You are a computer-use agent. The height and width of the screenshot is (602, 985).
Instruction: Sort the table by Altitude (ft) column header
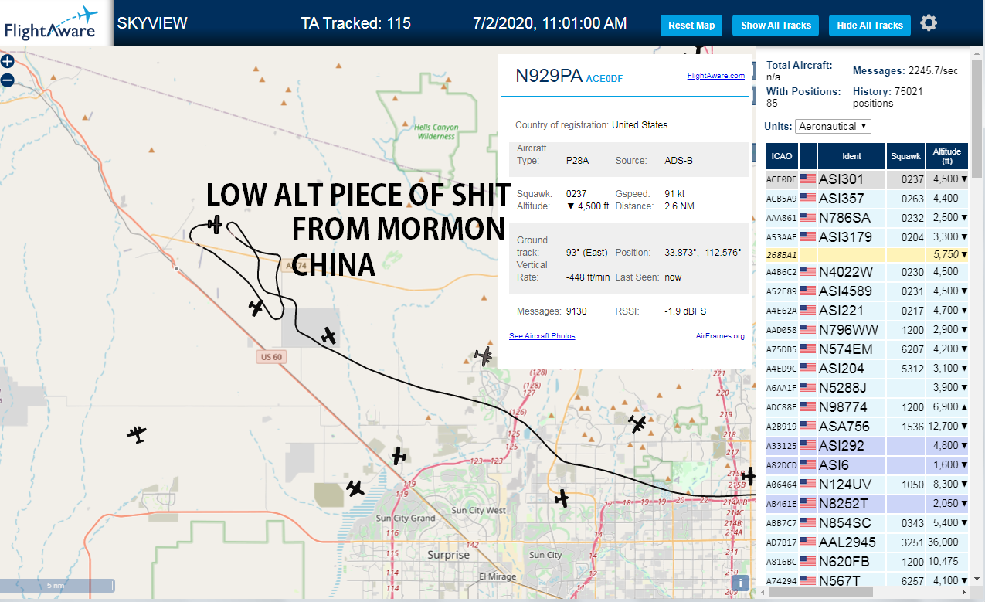point(946,156)
